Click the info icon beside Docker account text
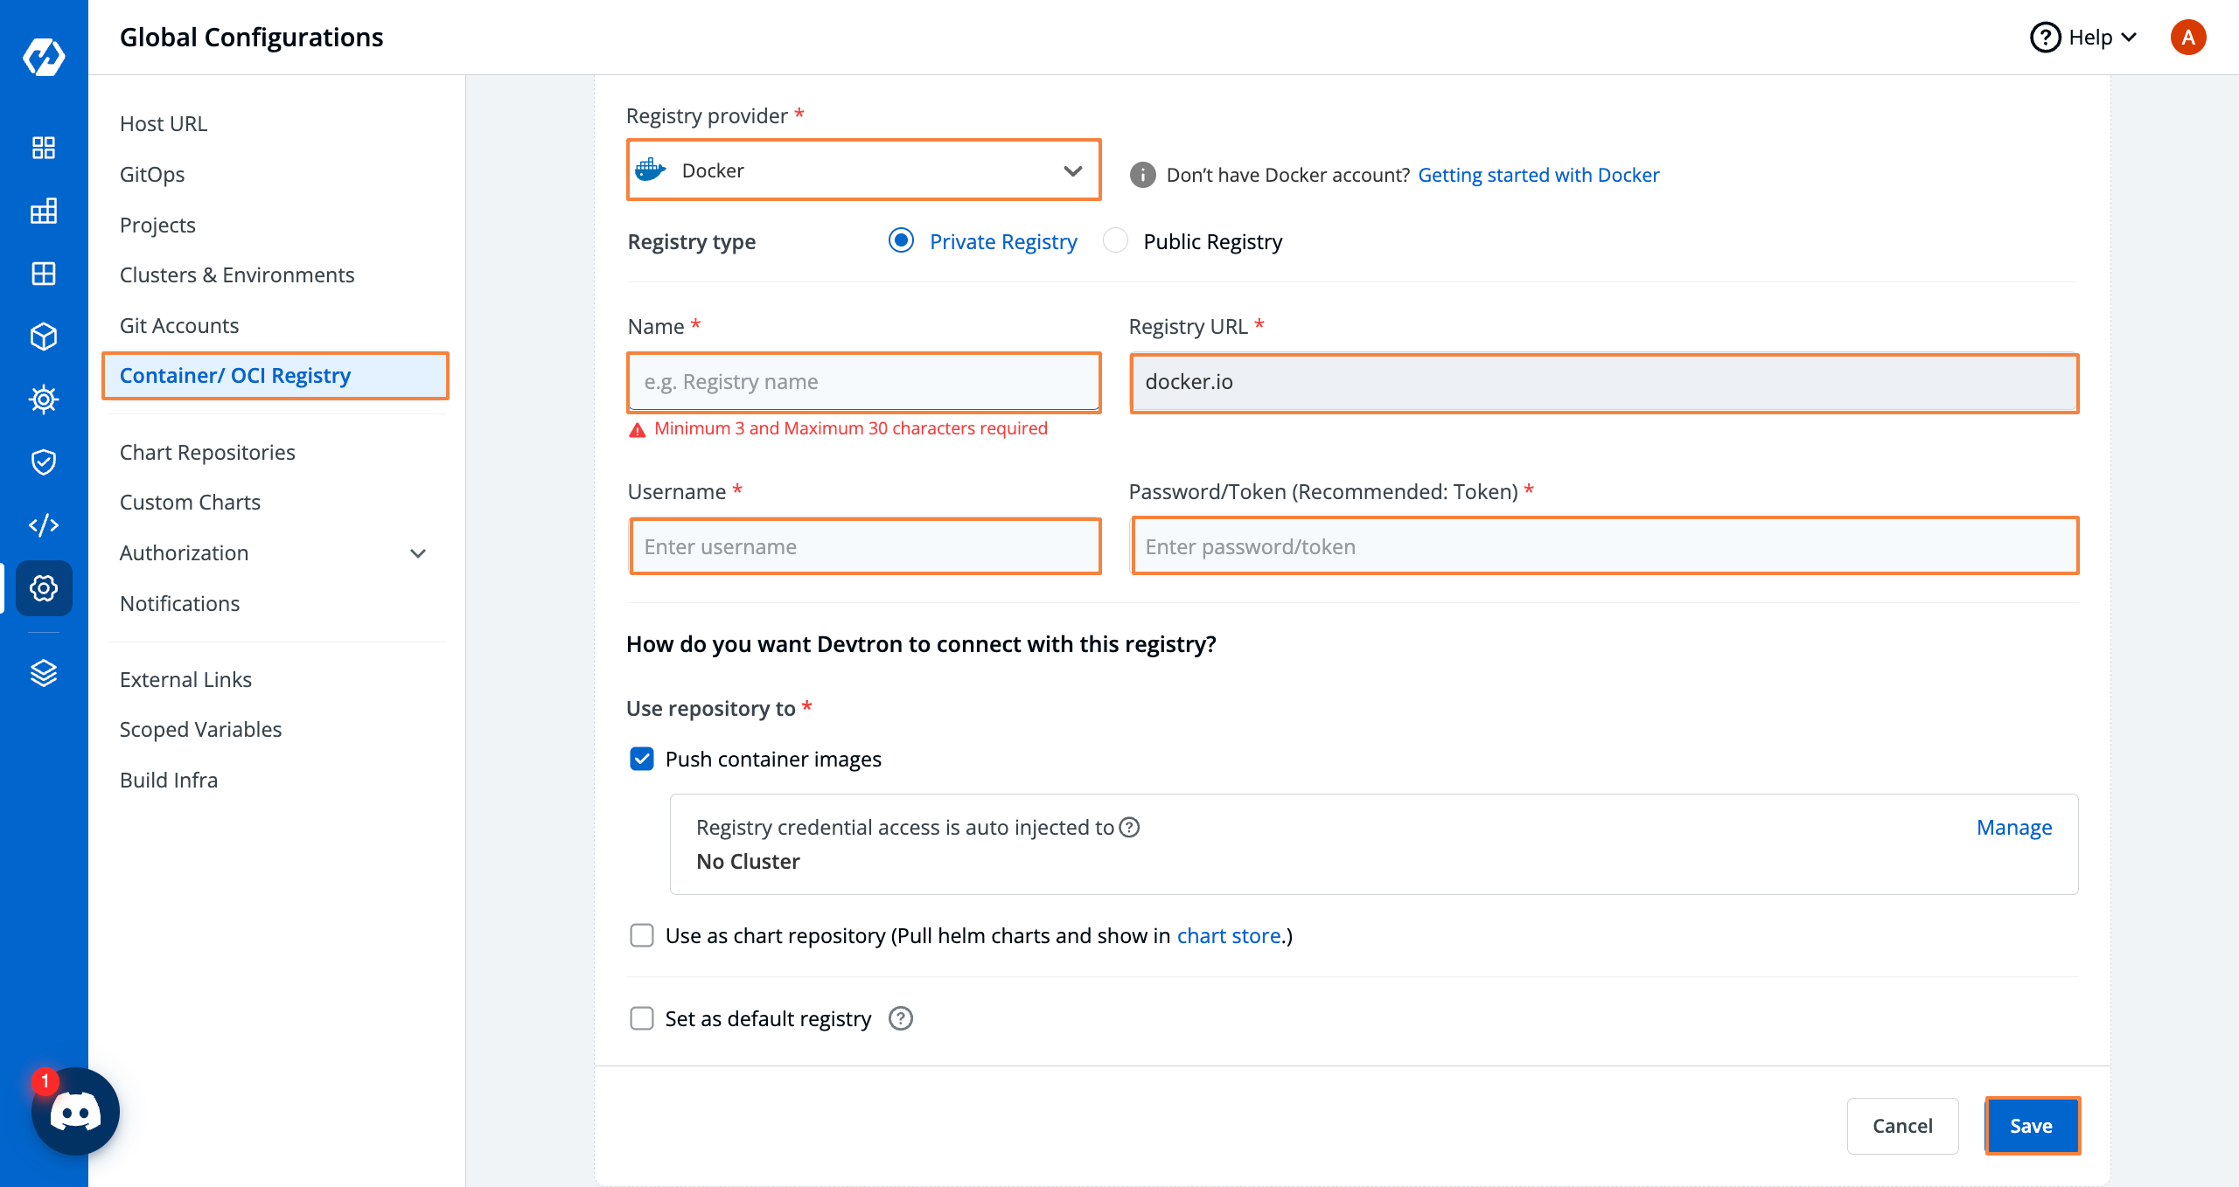This screenshot has width=2239, height=1187. click(1142, 175)
